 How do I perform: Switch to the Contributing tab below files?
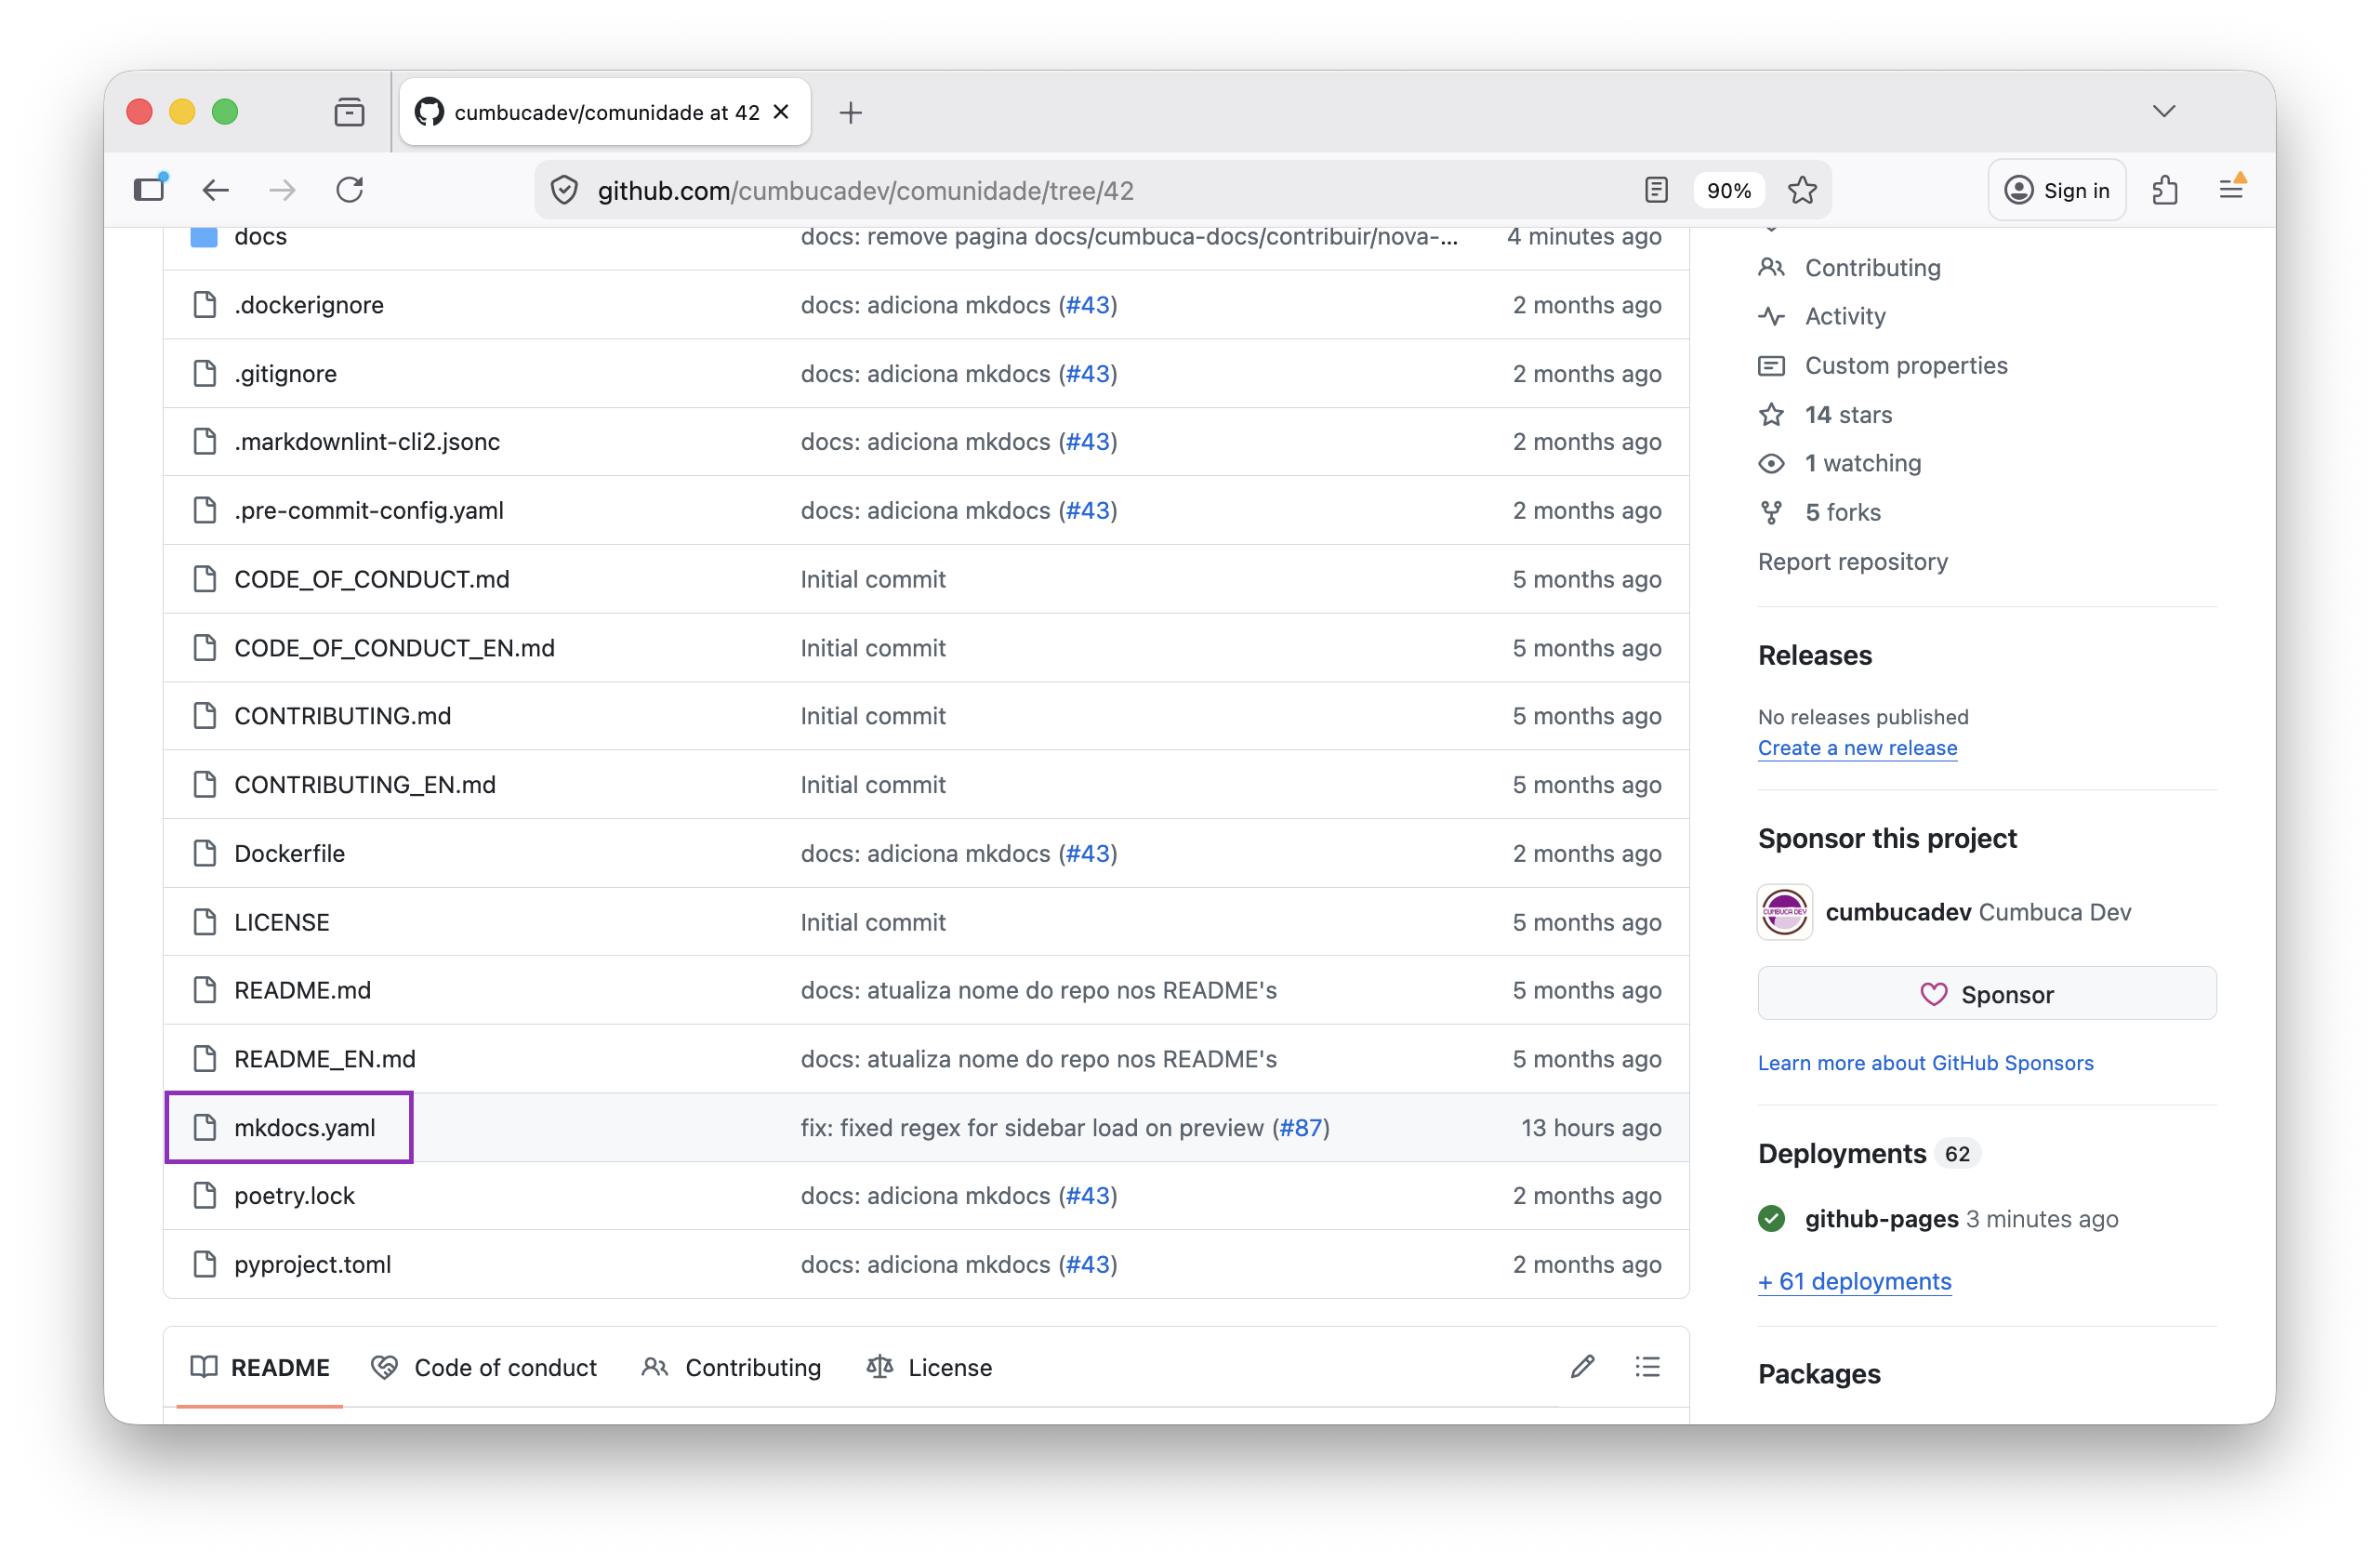coord(732,1367)
